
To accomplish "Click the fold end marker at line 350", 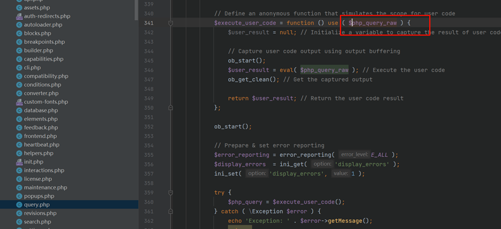I will point(171,108).
